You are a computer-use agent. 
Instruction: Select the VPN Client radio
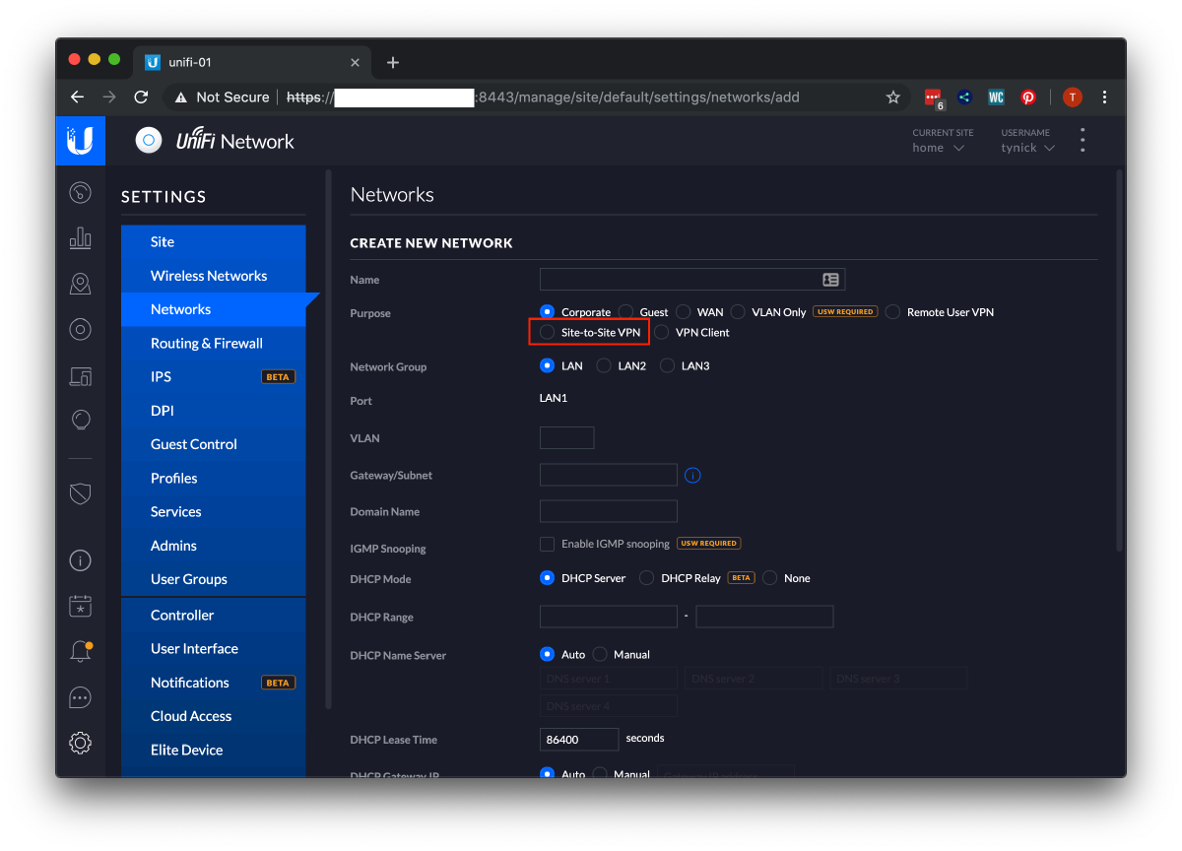click(662, 333)
